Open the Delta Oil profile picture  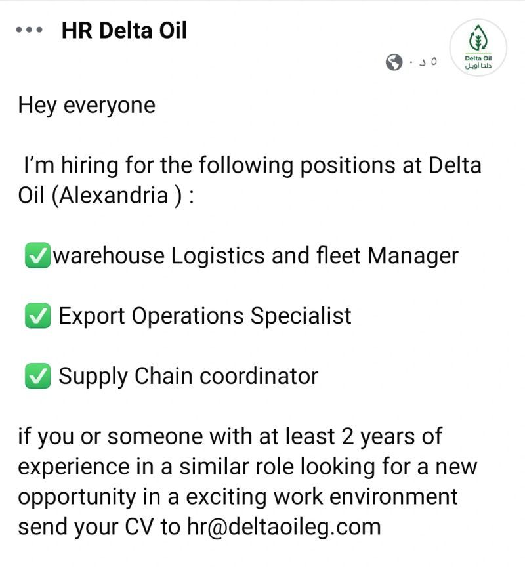[x=478, y=47]
